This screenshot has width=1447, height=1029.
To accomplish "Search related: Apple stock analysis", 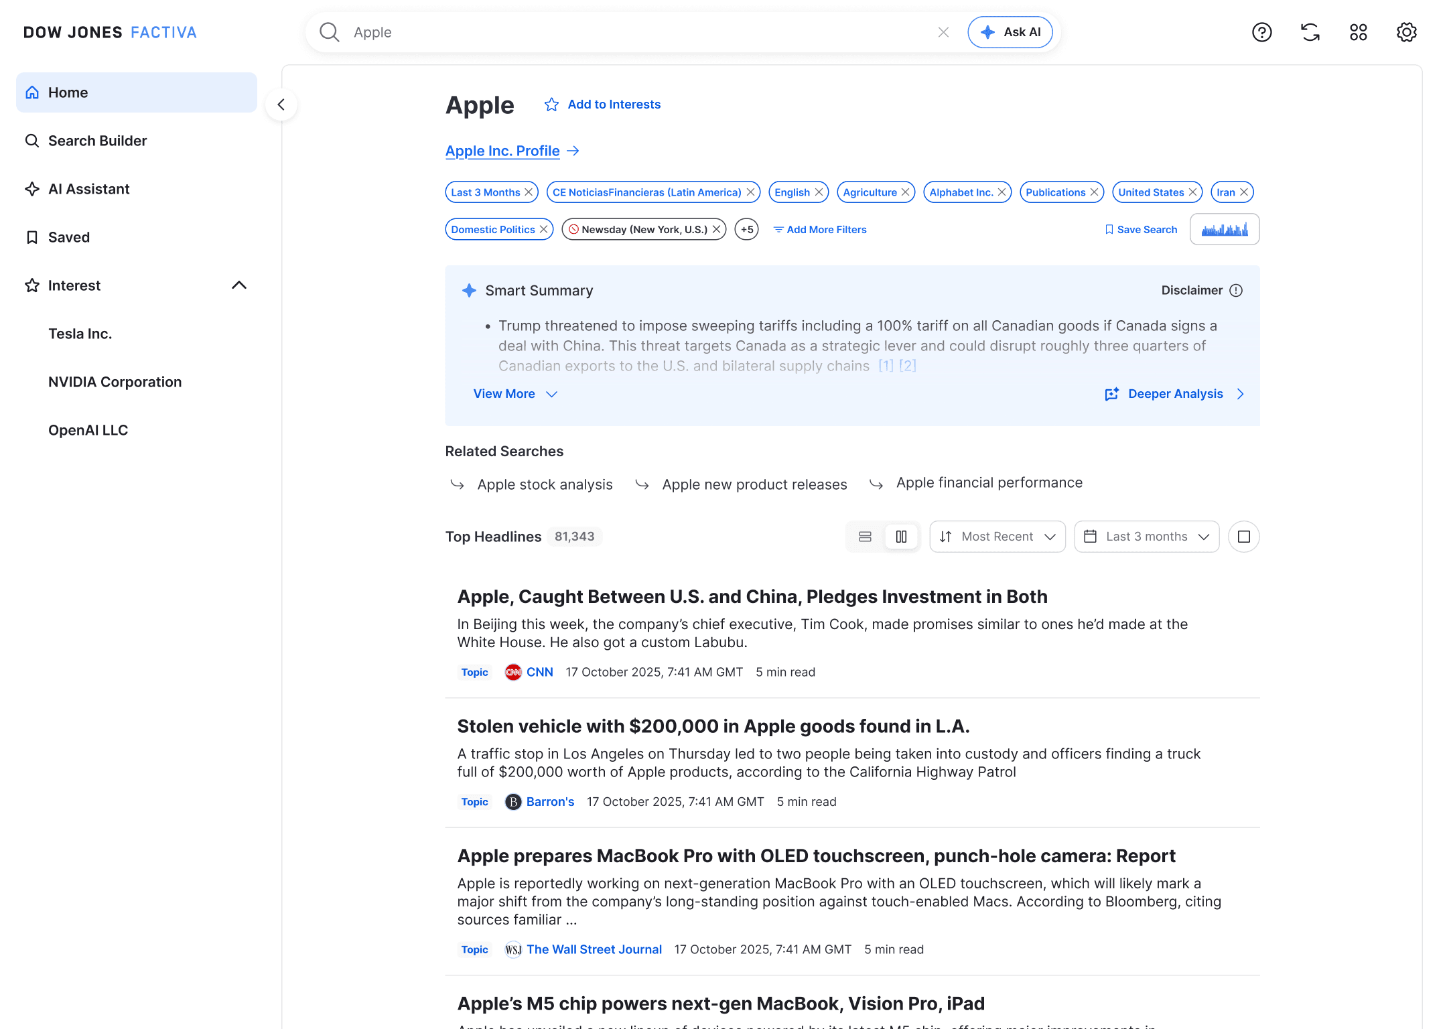I will 545,484.
